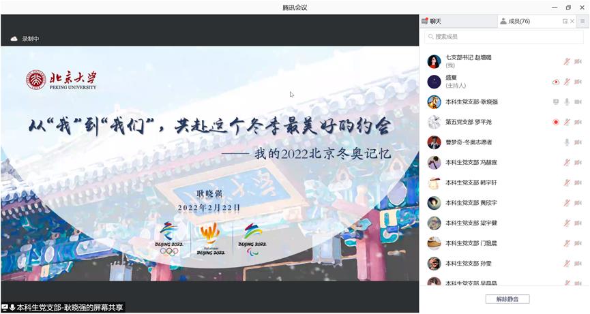Image resolution: width=590 pixels, height=314 pixels.
Task: Click muted mic icon for 本科生党支部 黄欣宇
Action: (x=566, y=203)
